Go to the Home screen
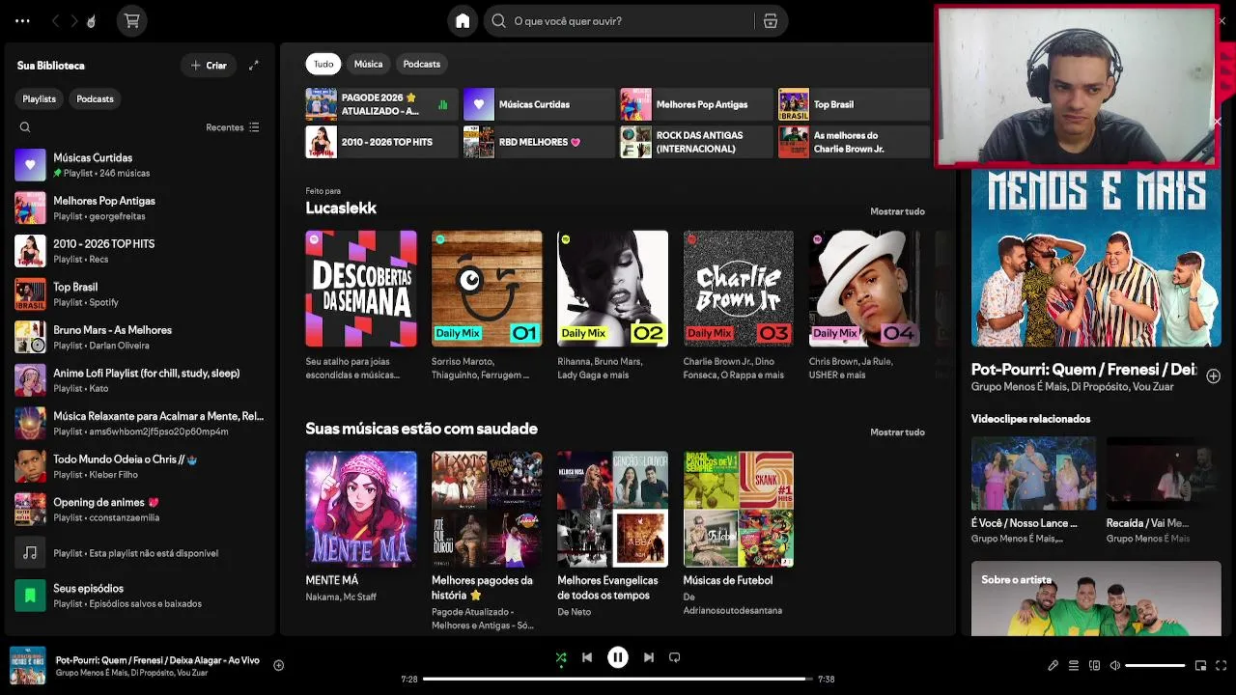Viewport: 1236px width, 695px height. click(x=463, y=20)
